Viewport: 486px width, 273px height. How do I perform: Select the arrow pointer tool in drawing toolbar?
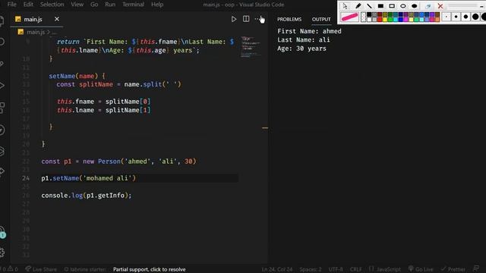click(x=345, y=6)
